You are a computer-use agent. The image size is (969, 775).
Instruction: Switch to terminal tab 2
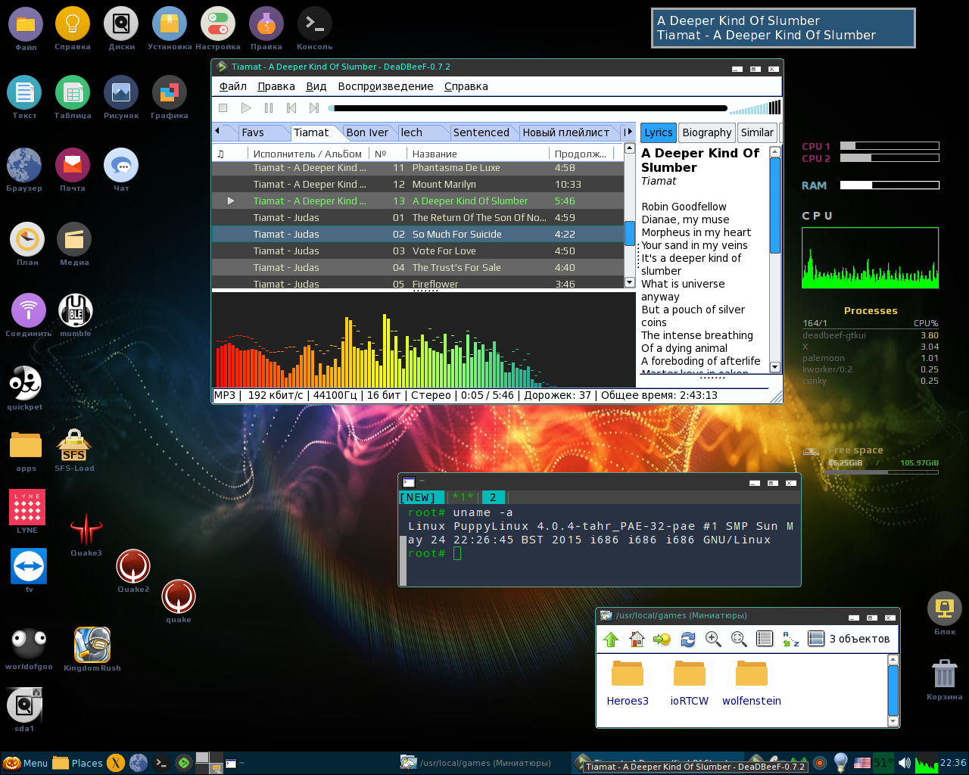click(x=493, y=497)
